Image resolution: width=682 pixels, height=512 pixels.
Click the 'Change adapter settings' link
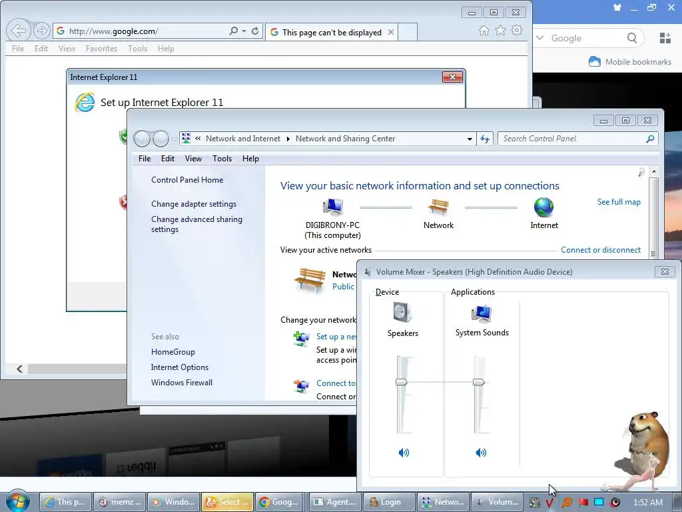click(x=194, y=204)
